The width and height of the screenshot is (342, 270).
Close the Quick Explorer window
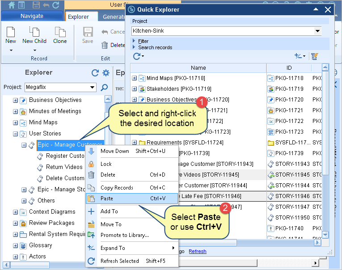click(328, 9)
